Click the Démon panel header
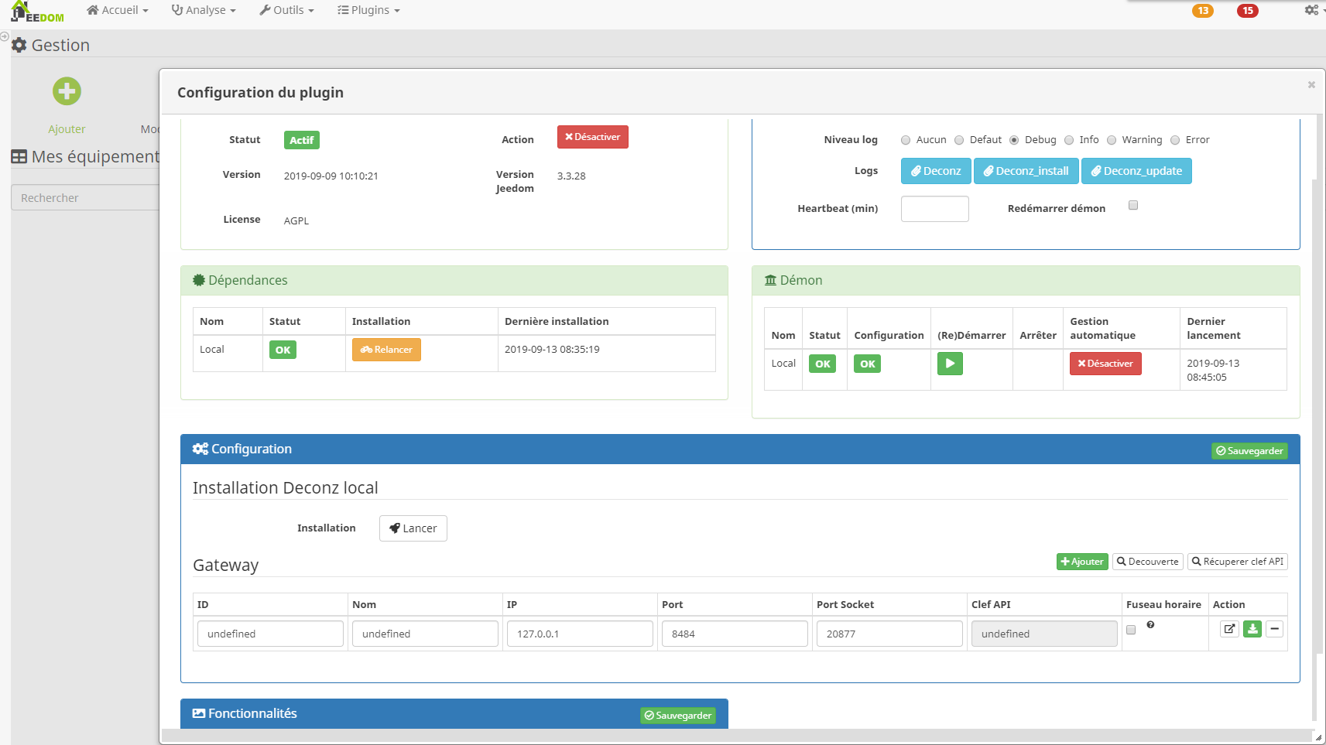This screenshot has width=1326, height=745. (1026, 280)
